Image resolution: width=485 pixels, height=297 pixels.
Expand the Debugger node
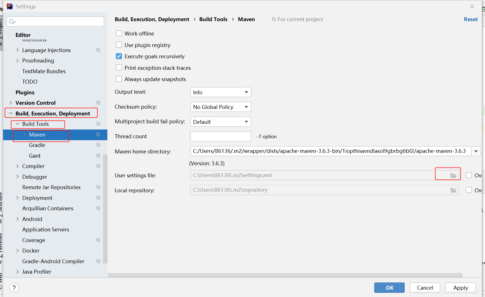17,177
